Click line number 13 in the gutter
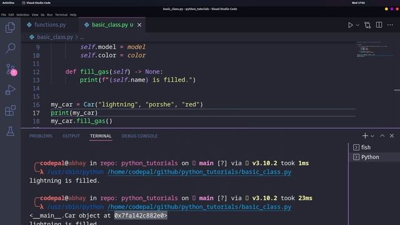Image resolution: width=400 pixels, height=225 pixels. [x=36, y=80]
